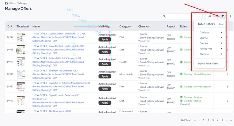
Task: Click the Rules column header
Action: click(183, 26)
